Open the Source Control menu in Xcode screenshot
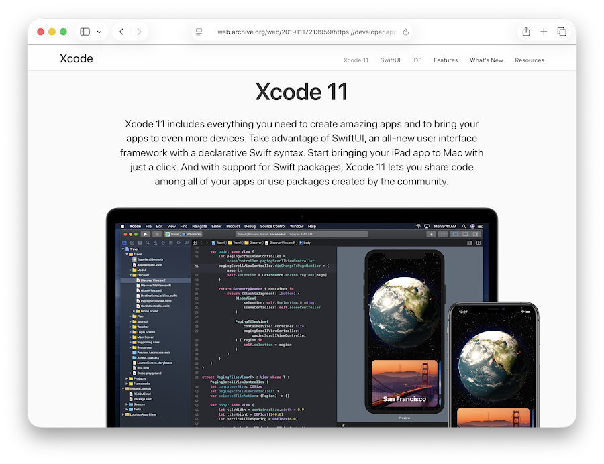Viewport: 604px width, 464px height. coord(272,226)
